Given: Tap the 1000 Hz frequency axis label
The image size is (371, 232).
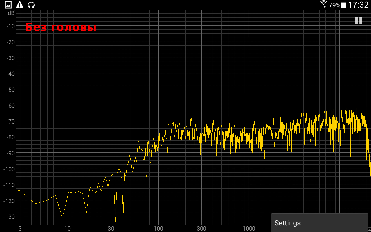Looking at the screenshot, I should click(x=249, y=229).
